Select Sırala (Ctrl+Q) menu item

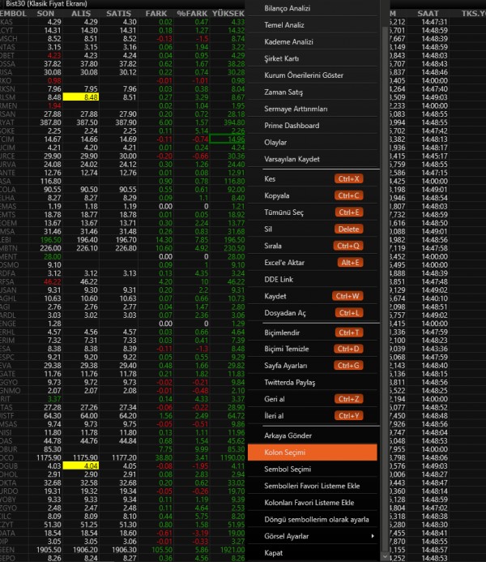[x=312, y=246]
